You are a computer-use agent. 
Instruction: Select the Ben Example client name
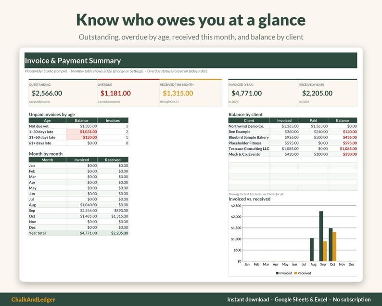click(240, 132)
